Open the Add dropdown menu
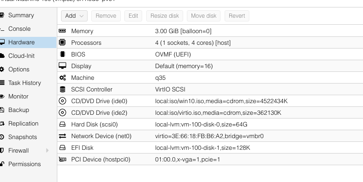363x182 pixels. (74, 16)
